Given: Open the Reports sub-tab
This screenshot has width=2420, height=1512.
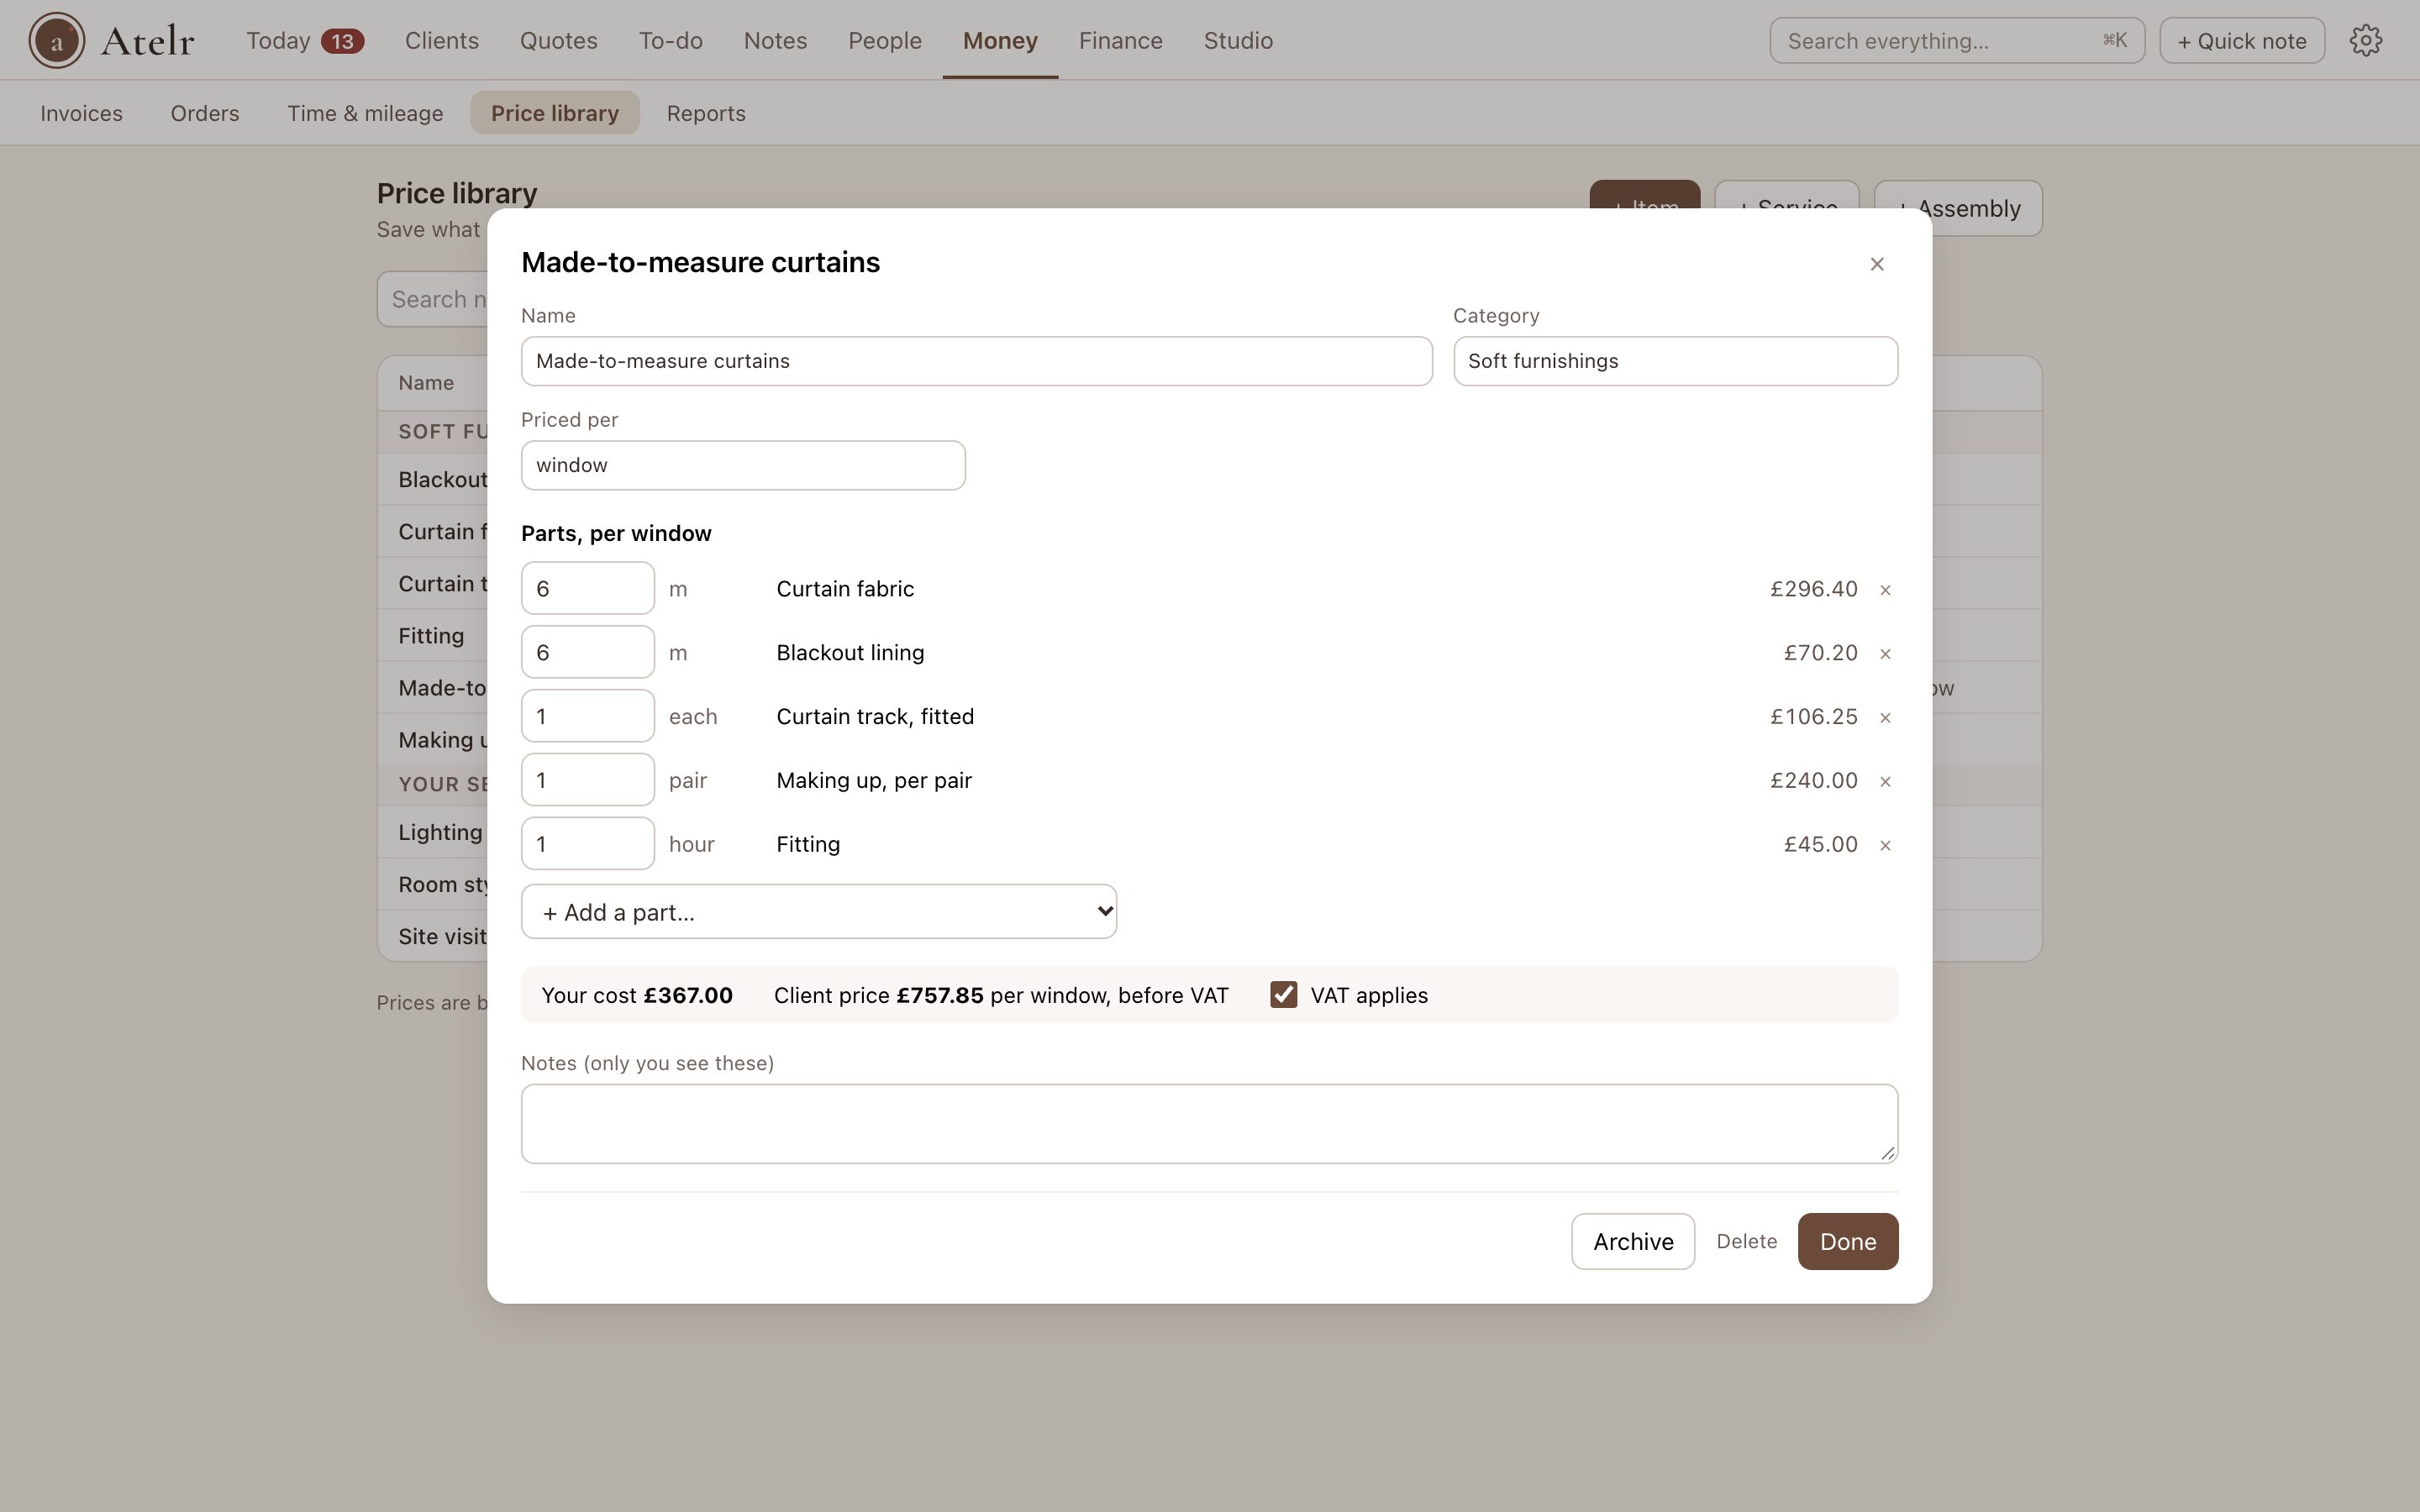Looking at the screenshot, I should tap(706, 113).
